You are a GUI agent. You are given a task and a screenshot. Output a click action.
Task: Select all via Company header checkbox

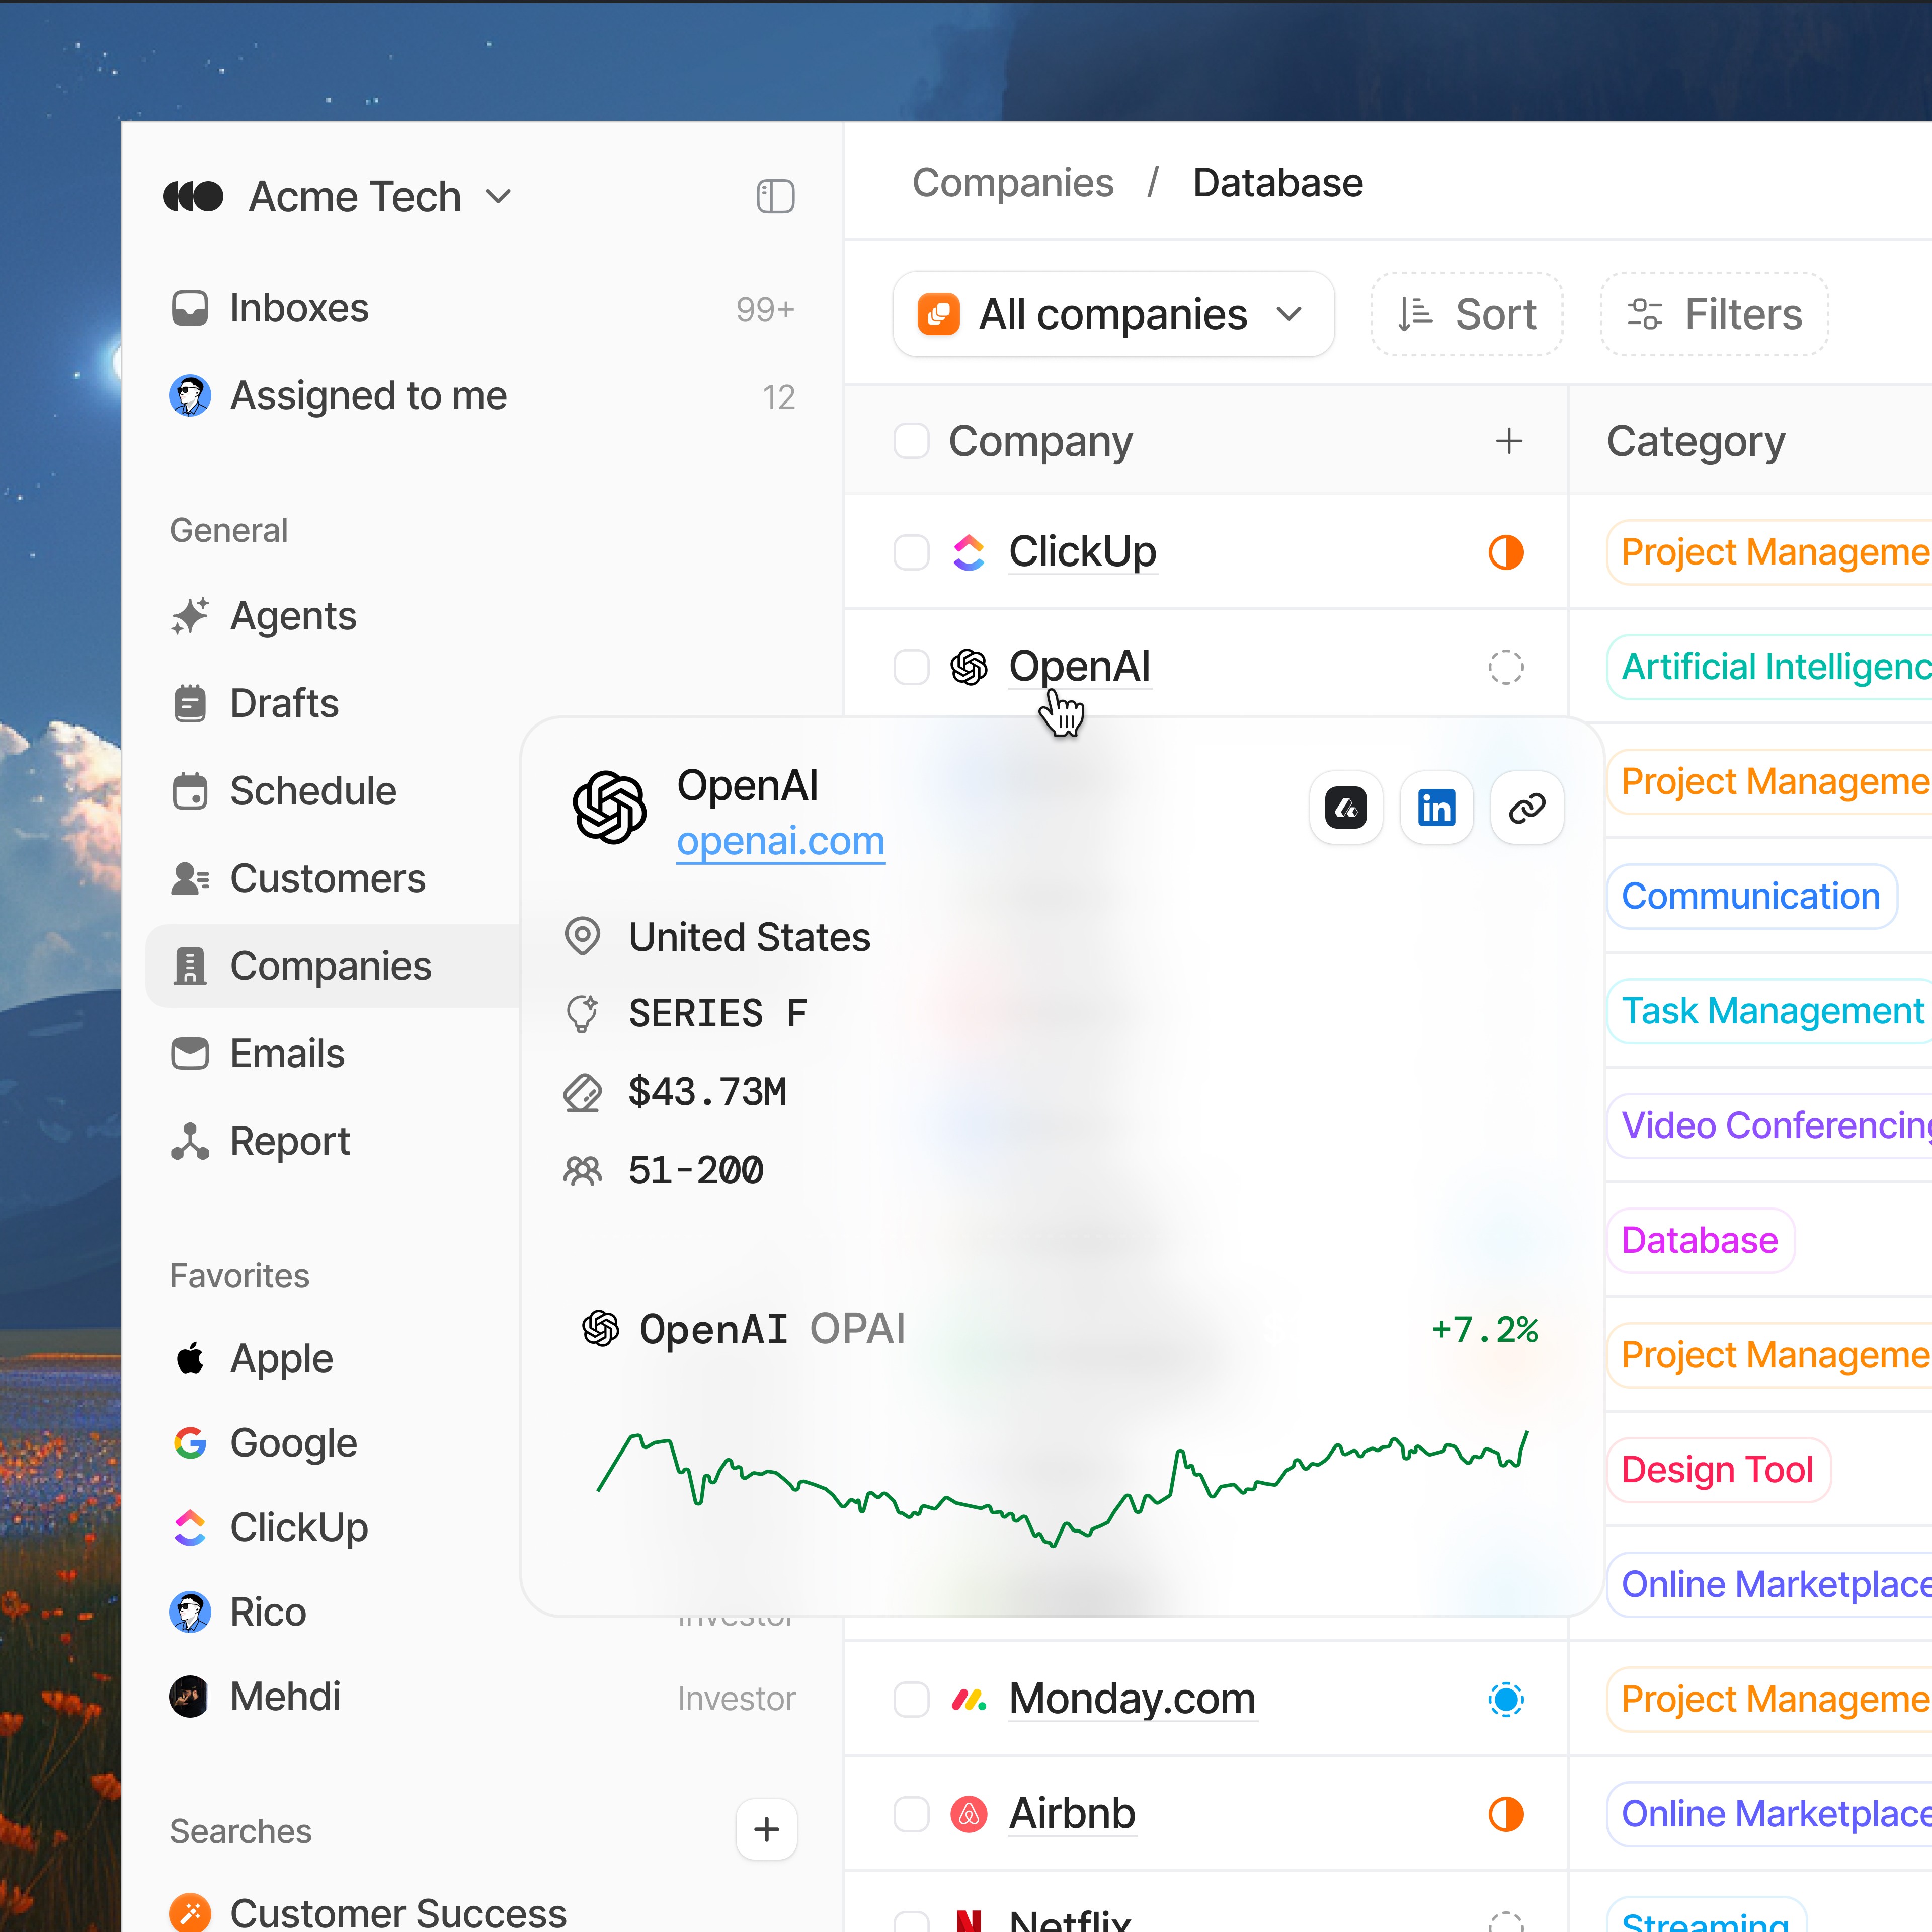(x=911, y=441)
